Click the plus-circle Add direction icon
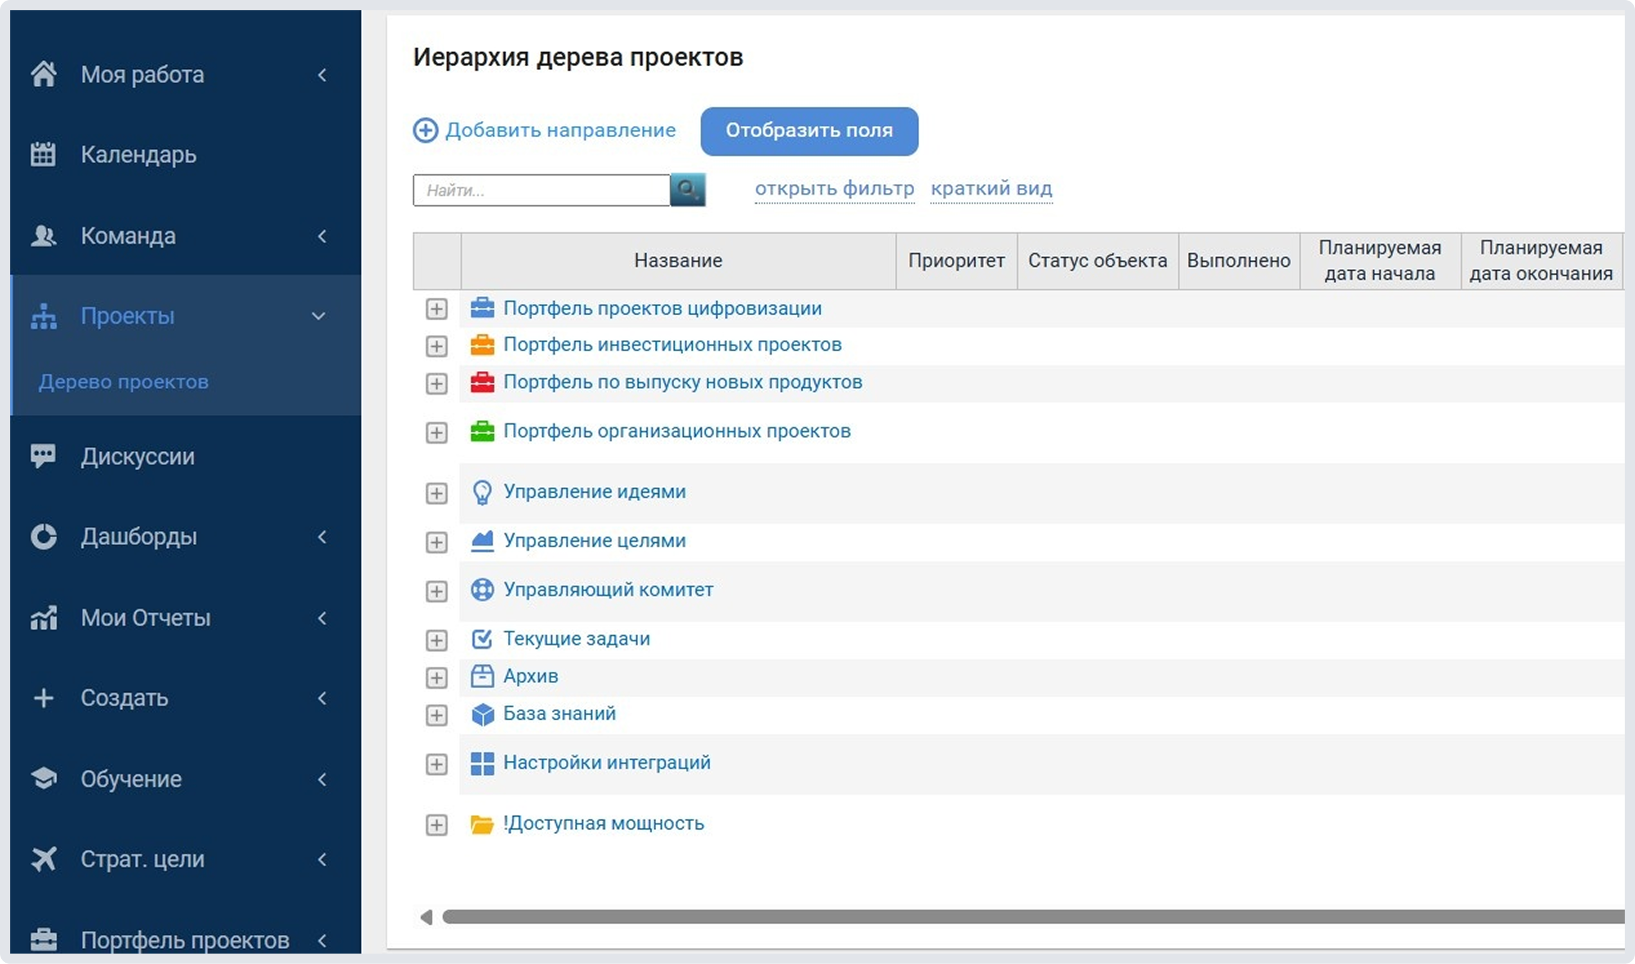The image size is (1635, 964). (x=426, y=131)
